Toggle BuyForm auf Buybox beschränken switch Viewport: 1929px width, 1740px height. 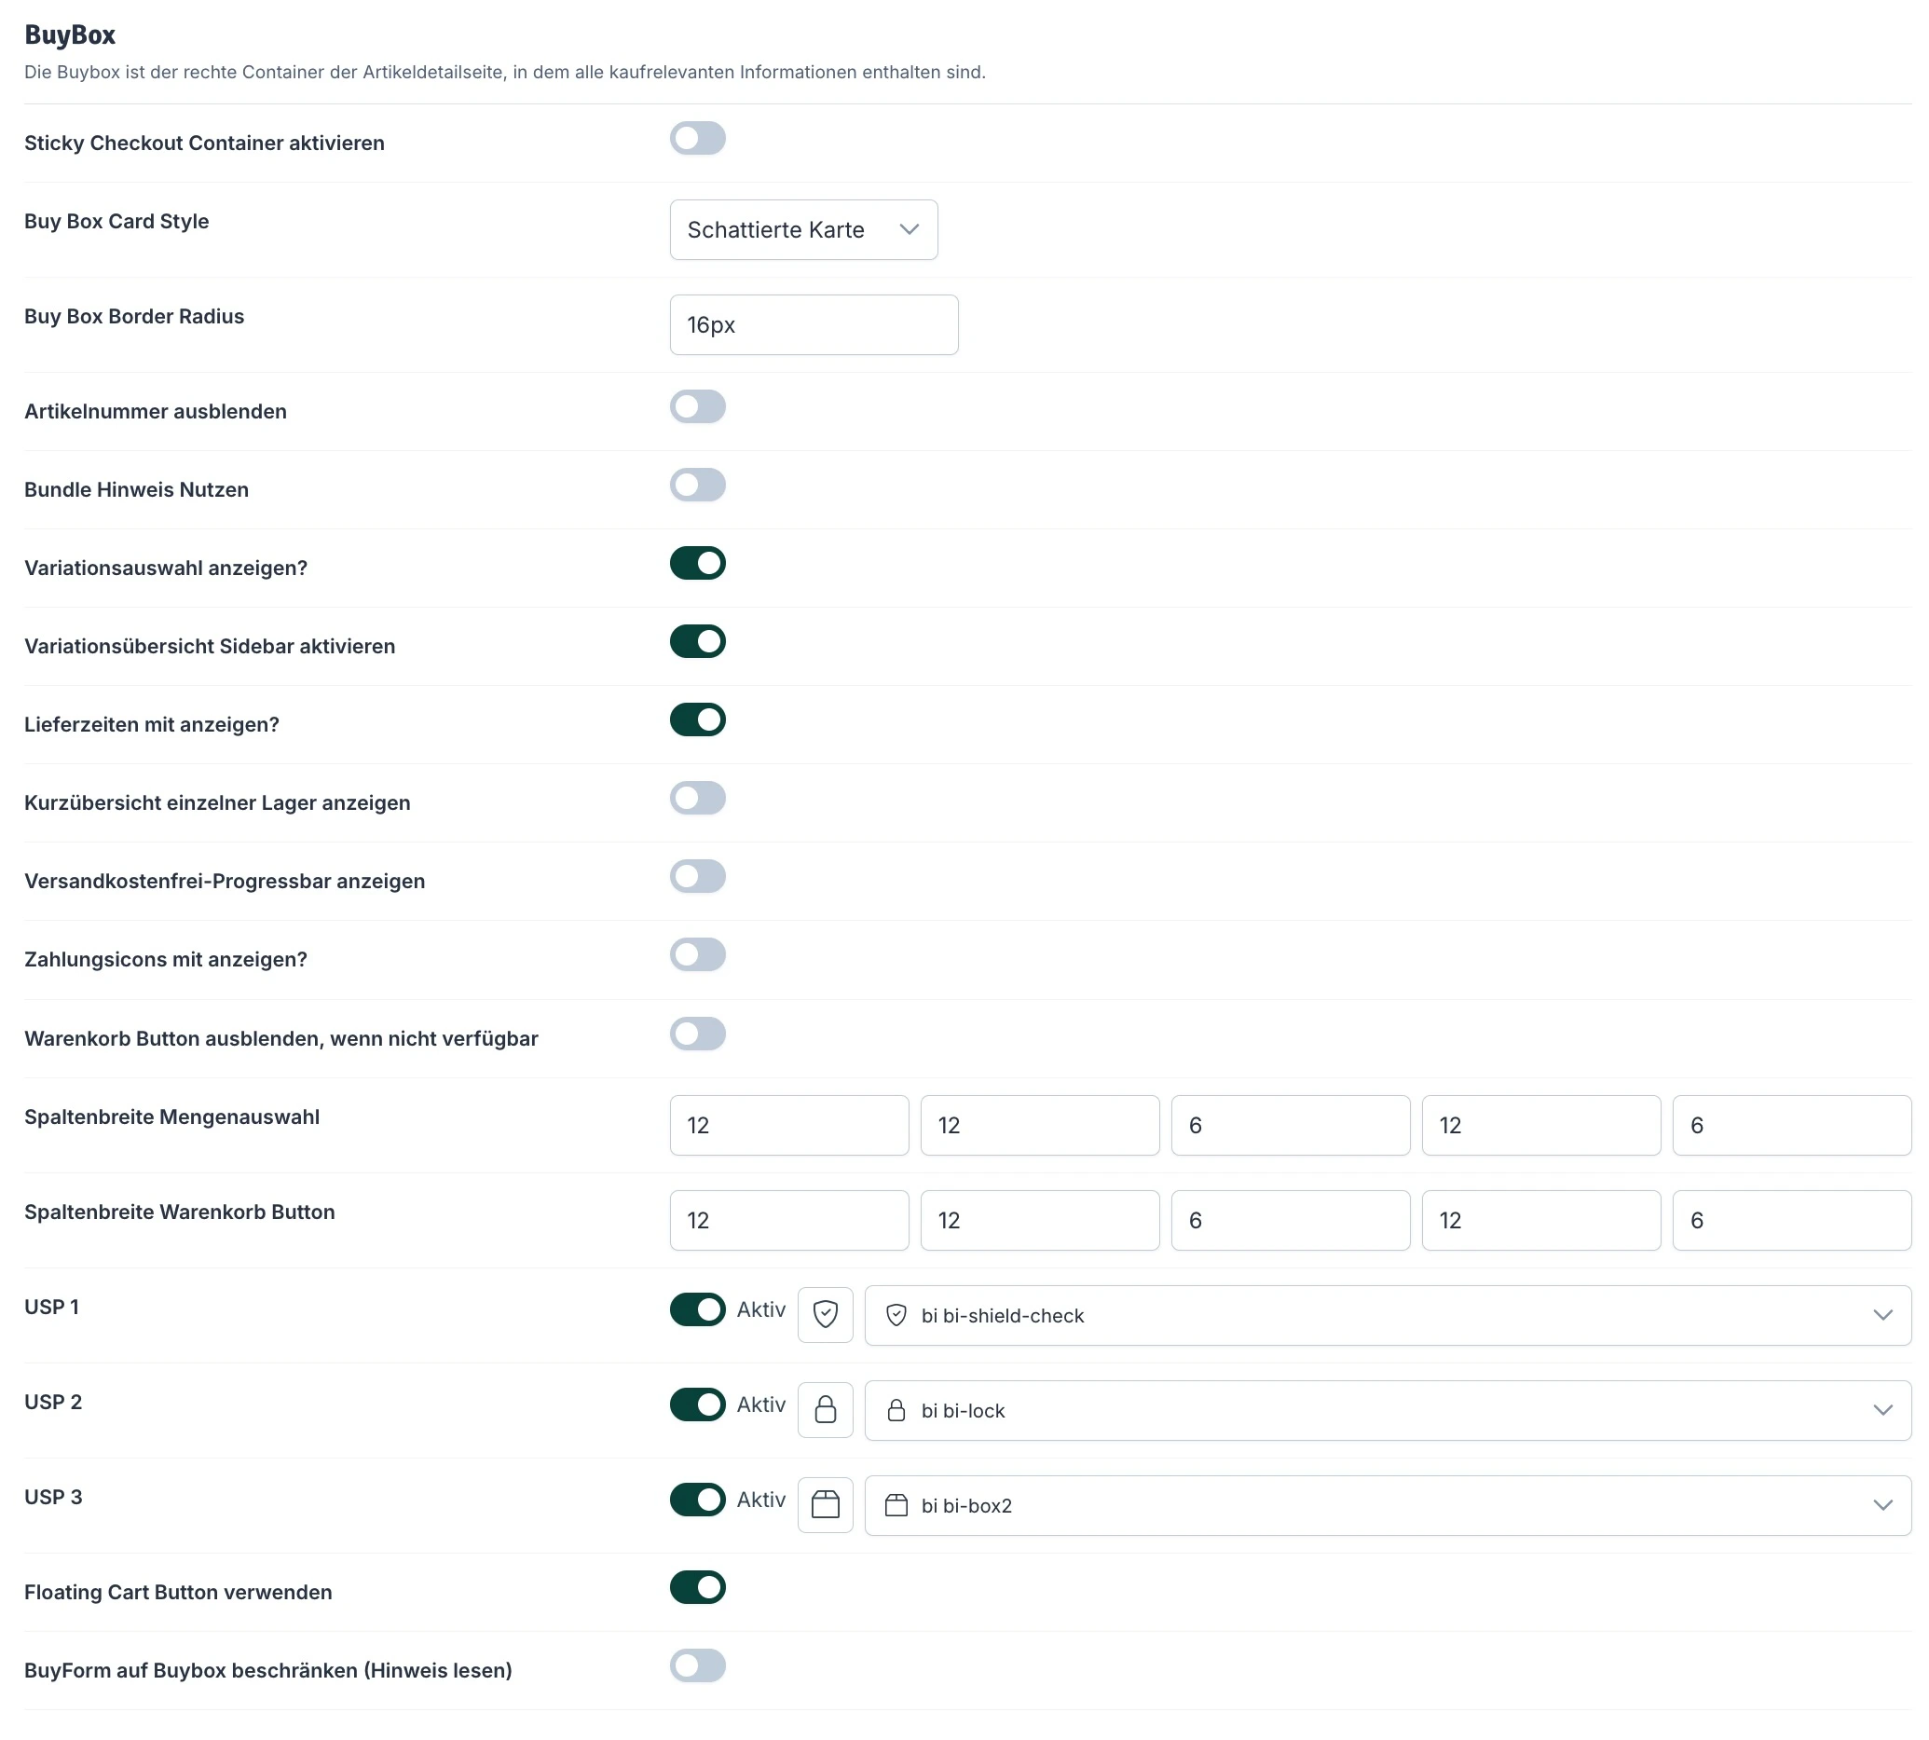point(697,1665)
